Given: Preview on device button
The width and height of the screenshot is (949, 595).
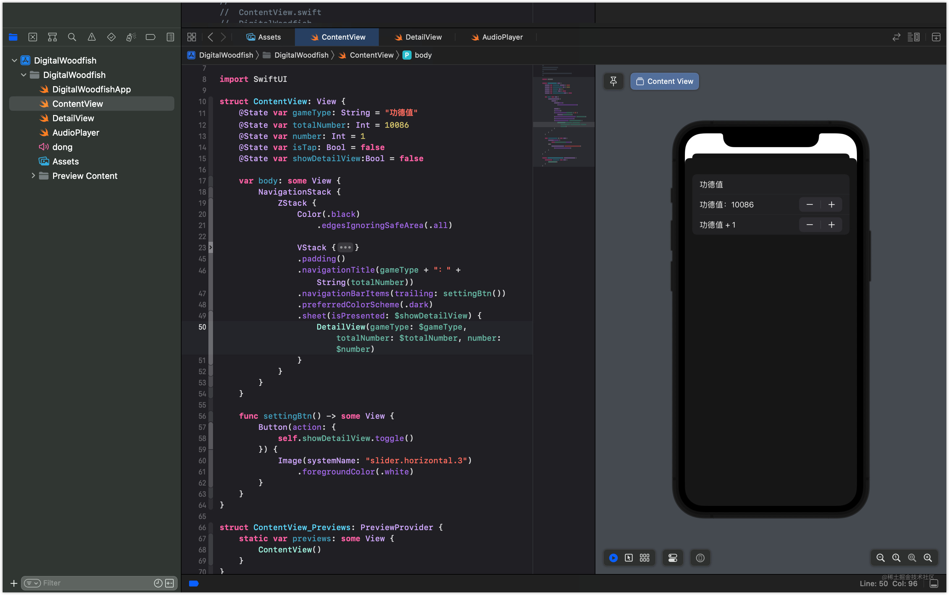Looking at the screenshot, I should tap(700, 558).
